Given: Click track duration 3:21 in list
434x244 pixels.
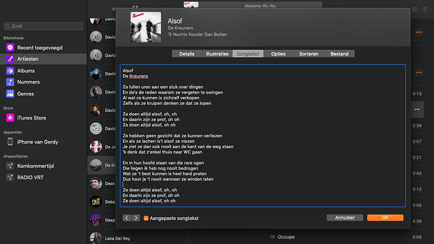Looking at the screenshot, I should (x=417, y=157).
